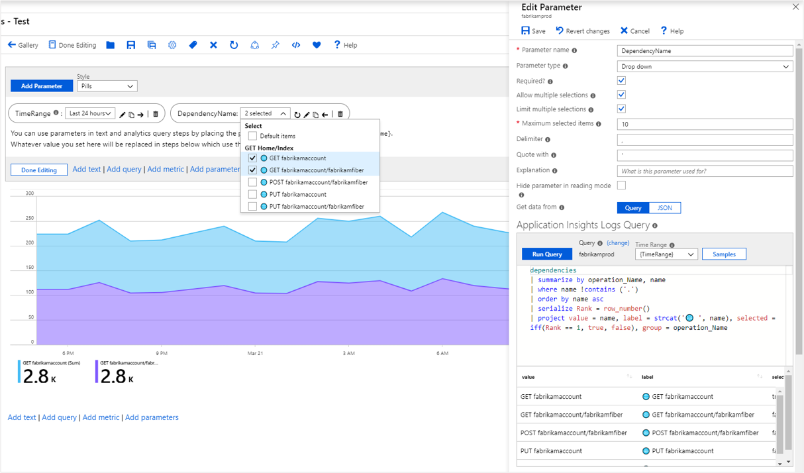
Task: Open the Parameter type dropdown
Action: coord(705,66)
